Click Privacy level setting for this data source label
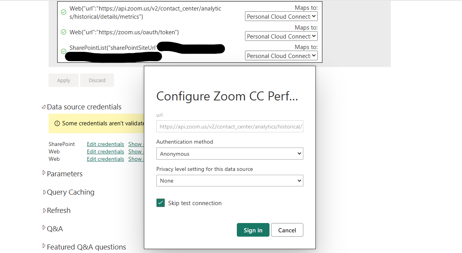 (205, 169)
